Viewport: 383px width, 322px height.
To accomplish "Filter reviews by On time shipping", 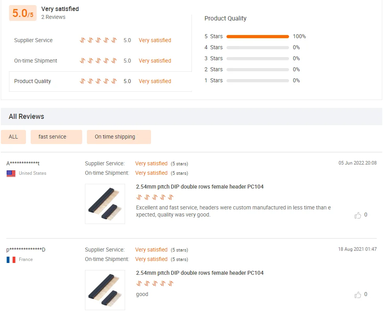I will (119, 137).
